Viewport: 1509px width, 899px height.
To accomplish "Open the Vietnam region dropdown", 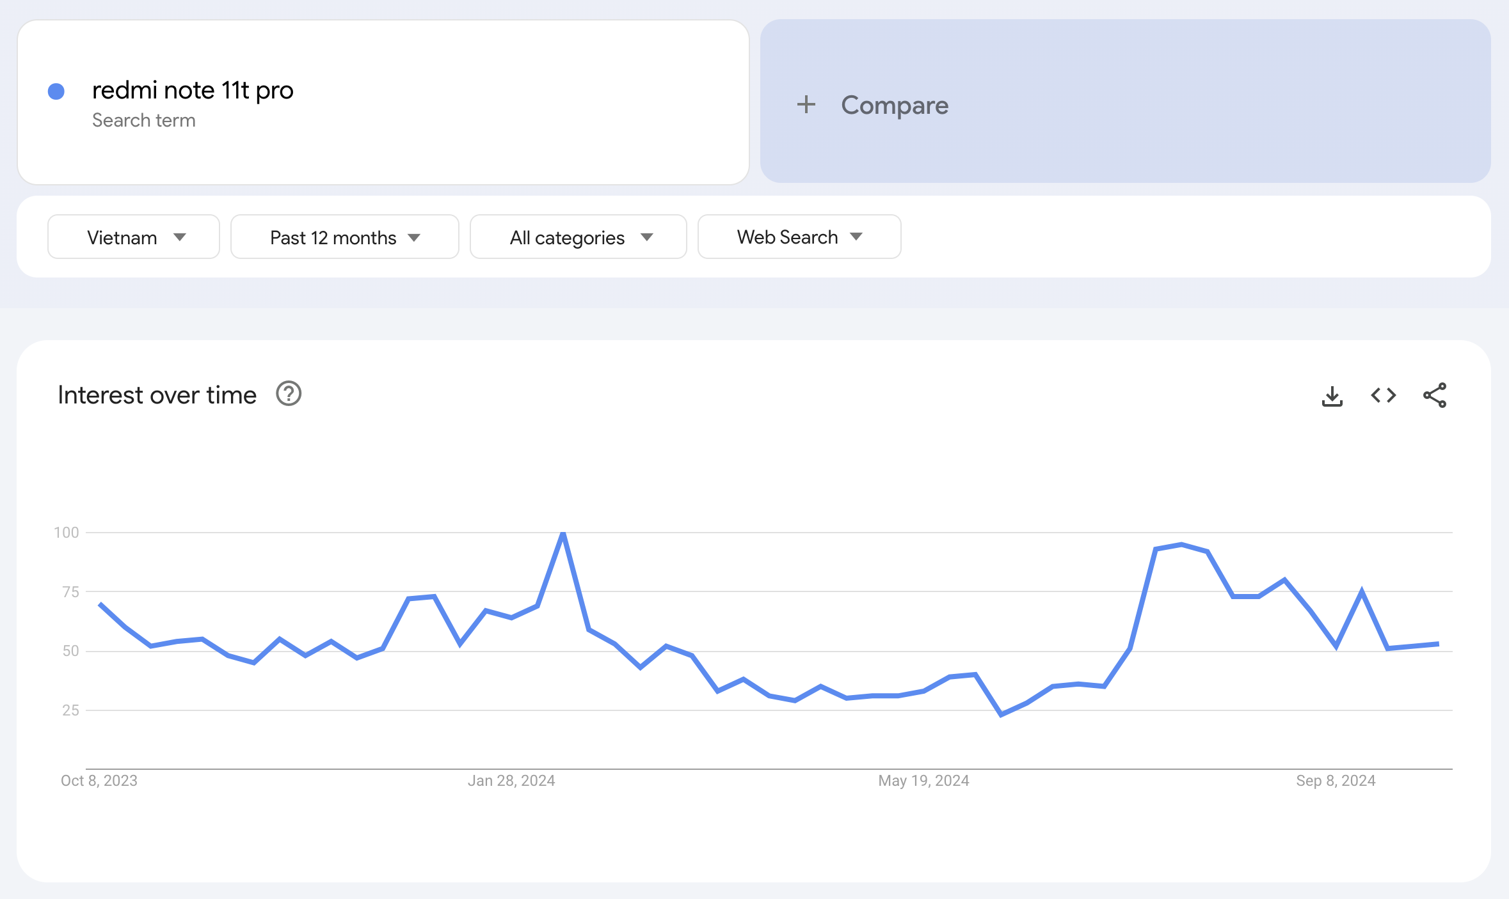I will [133, 237].
